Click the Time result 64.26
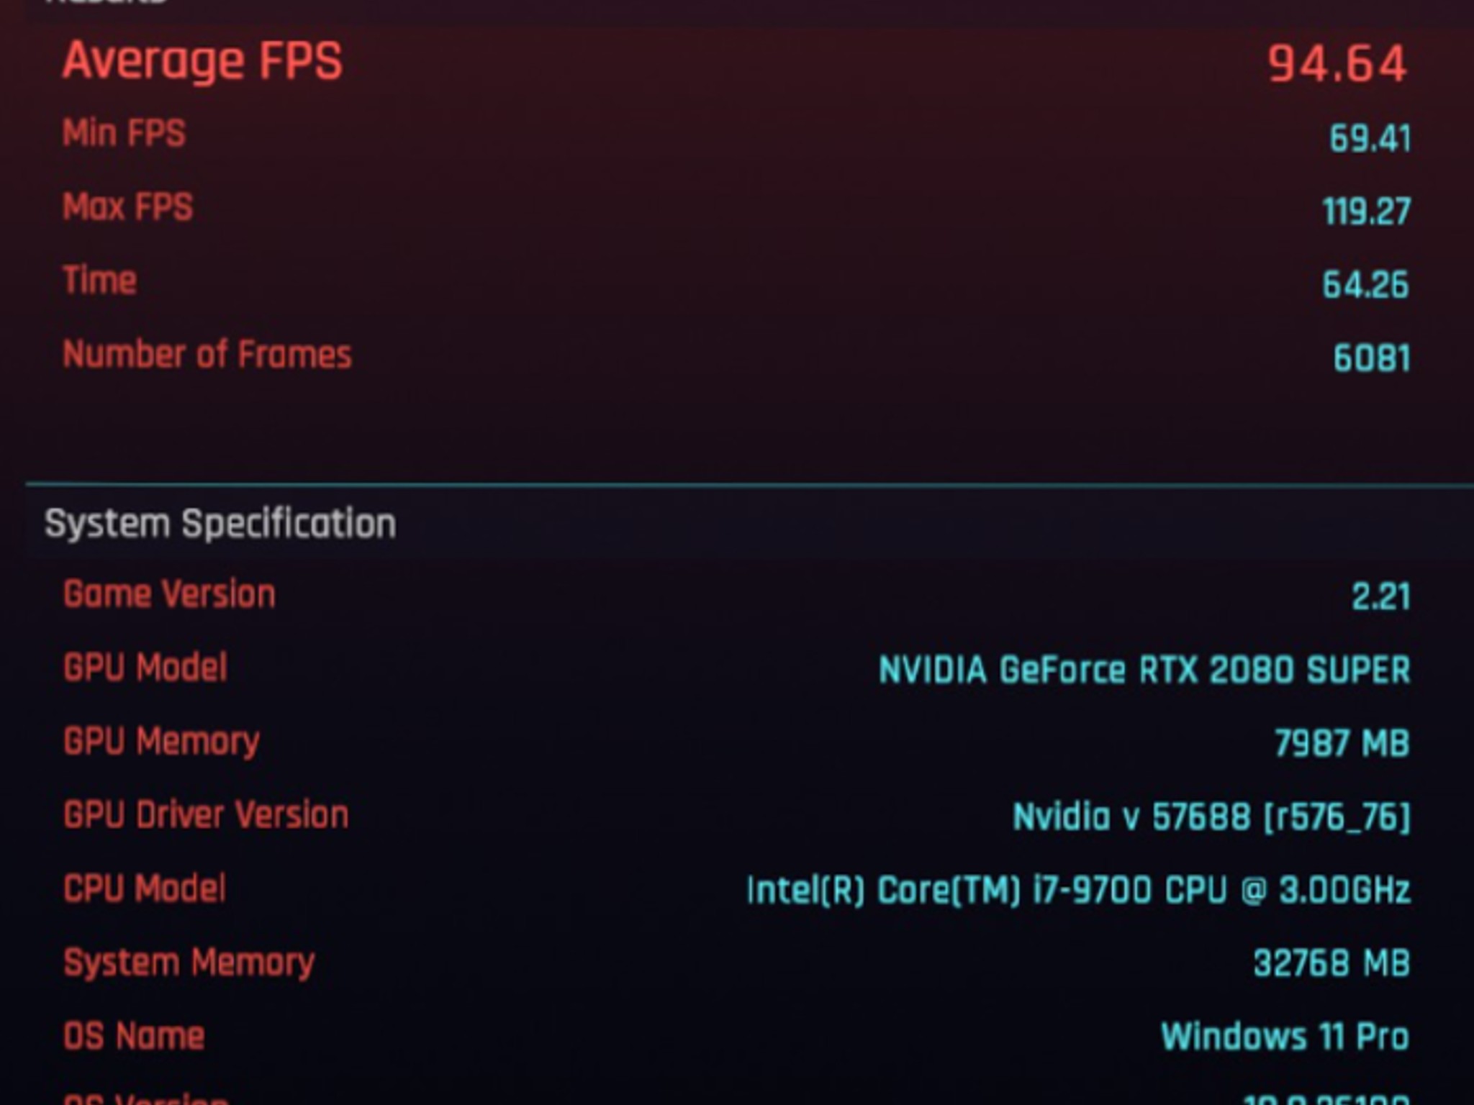Viewport: 1474px width, 1105px height. point(1364,281)
